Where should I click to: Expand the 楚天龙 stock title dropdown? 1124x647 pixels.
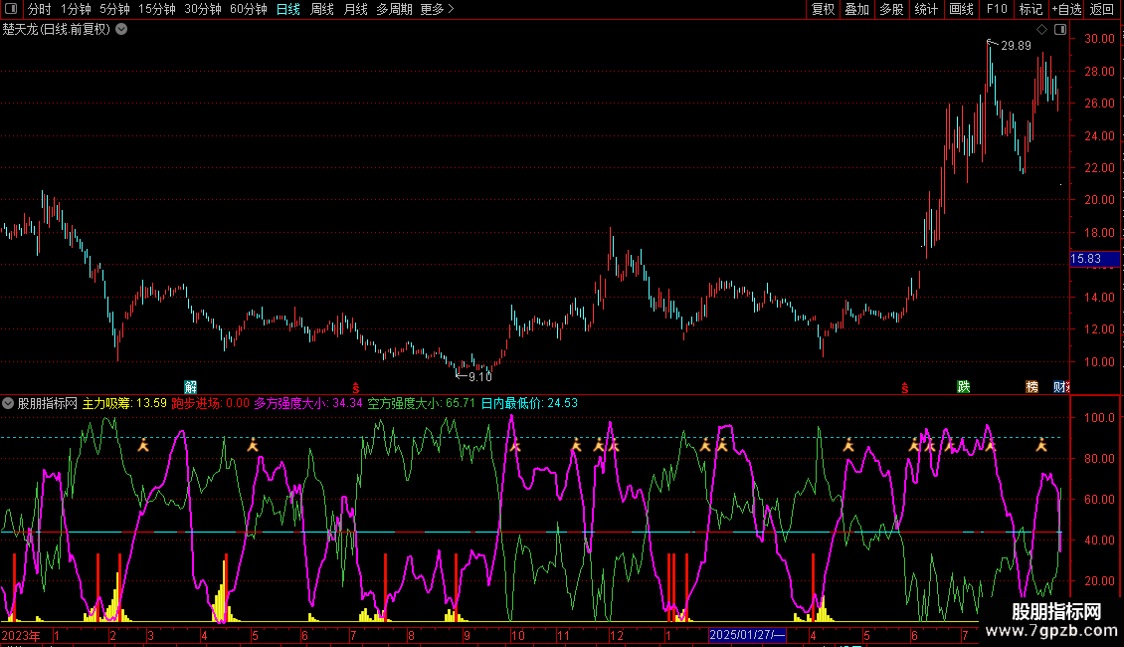tap(121, 29)
